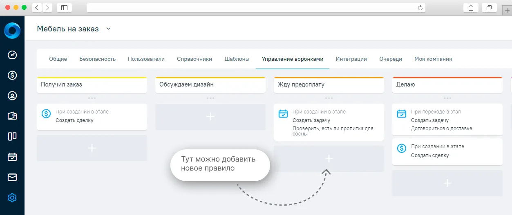Click the Жду предоплату stage header

pos(329,85)
